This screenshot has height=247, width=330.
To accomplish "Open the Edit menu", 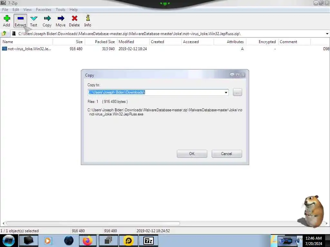I will click(15, 10).
